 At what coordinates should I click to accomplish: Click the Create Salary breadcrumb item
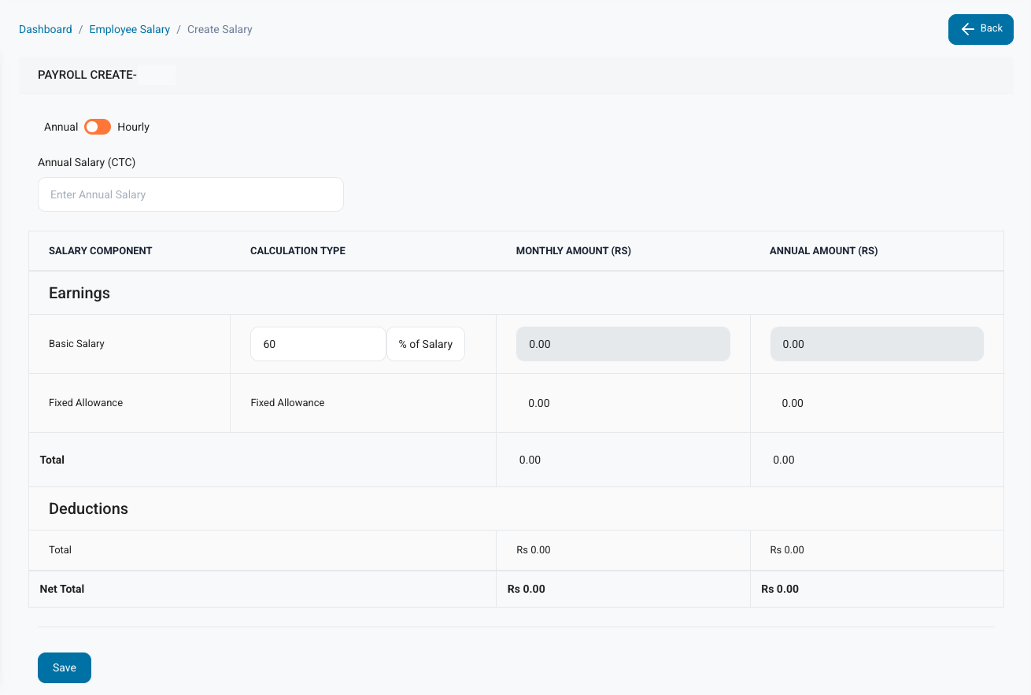pos(220,29)
